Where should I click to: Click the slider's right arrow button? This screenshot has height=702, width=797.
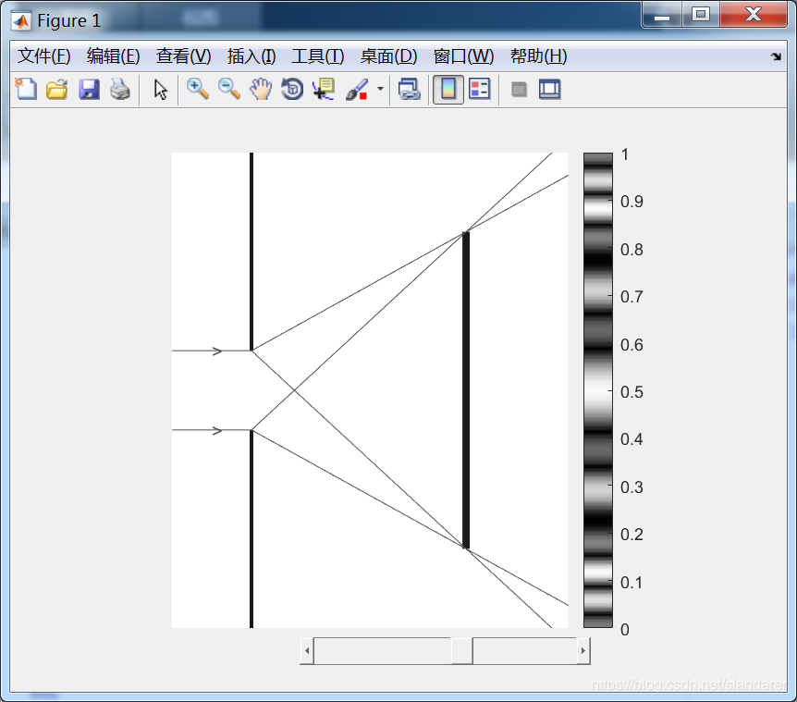[583, 650]
